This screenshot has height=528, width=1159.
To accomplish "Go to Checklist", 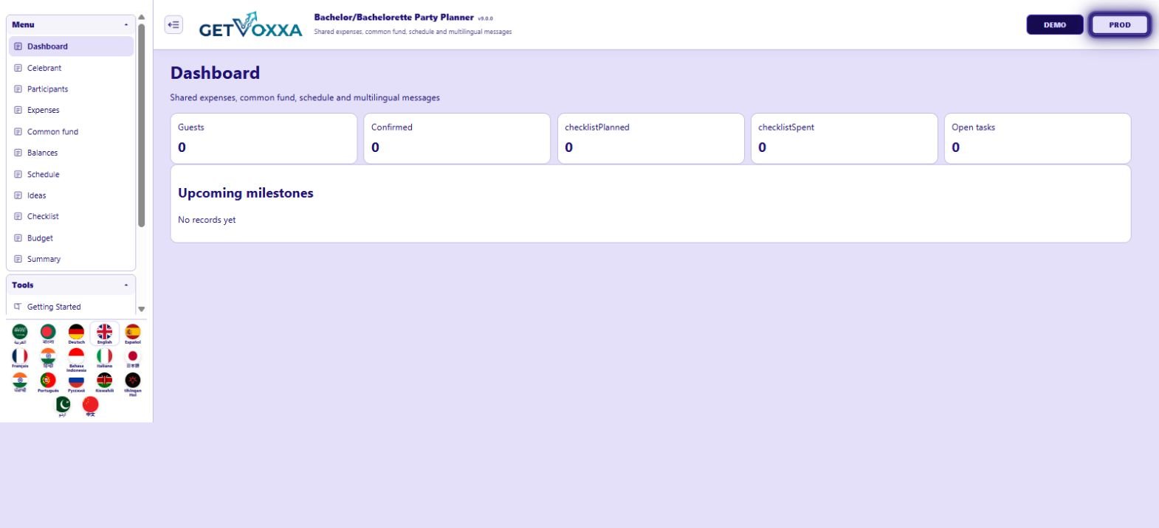I will (71, 217).
